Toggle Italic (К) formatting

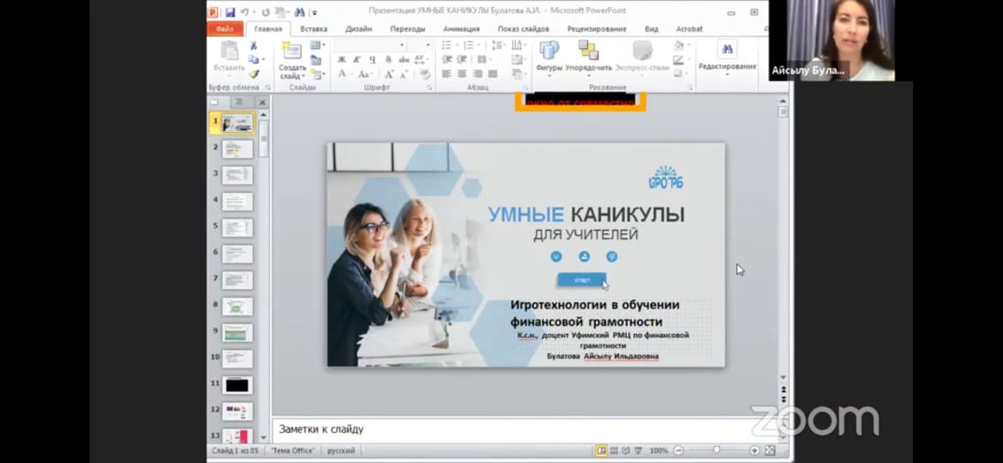pyautogui.click(x=356, y=60)
